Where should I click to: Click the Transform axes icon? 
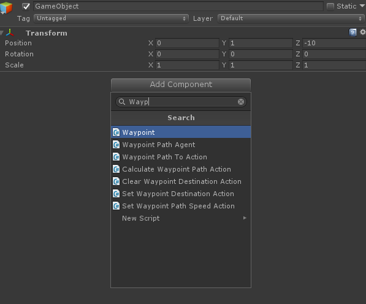click(10, 32)
